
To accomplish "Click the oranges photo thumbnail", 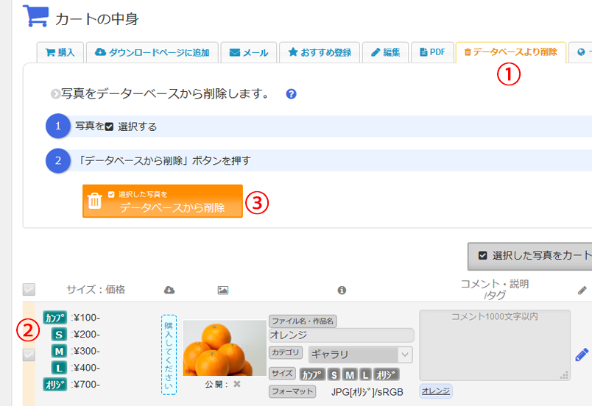I will tap(224, 349).
